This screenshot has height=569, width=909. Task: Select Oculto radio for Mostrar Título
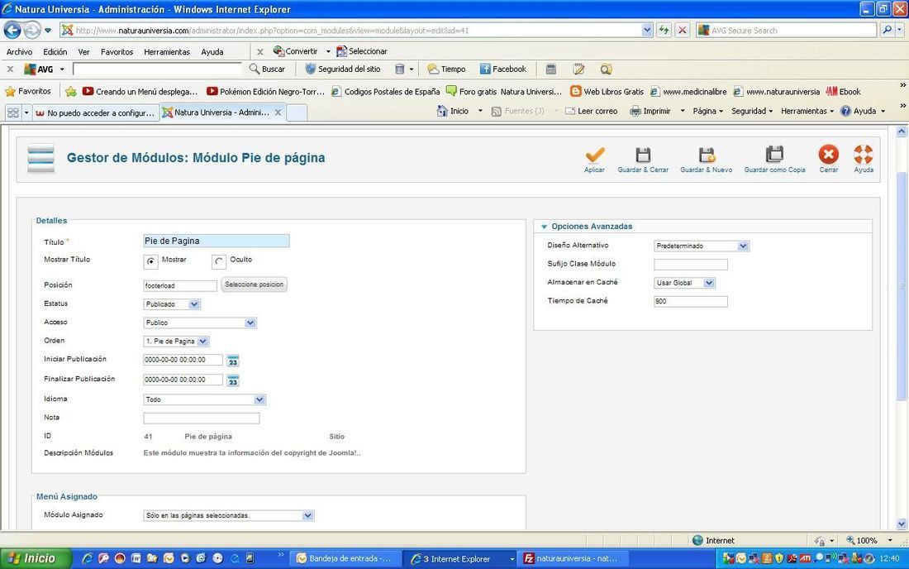[x=218, y=261]
